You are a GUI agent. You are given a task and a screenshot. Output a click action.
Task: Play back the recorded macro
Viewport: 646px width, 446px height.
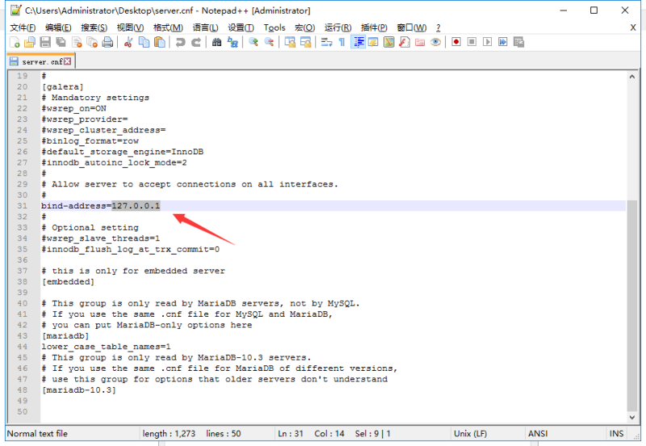[x=488, y=42]
